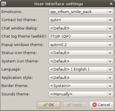
Task: Click the 'Emoticons:' label
Action: tap(12, 12)
